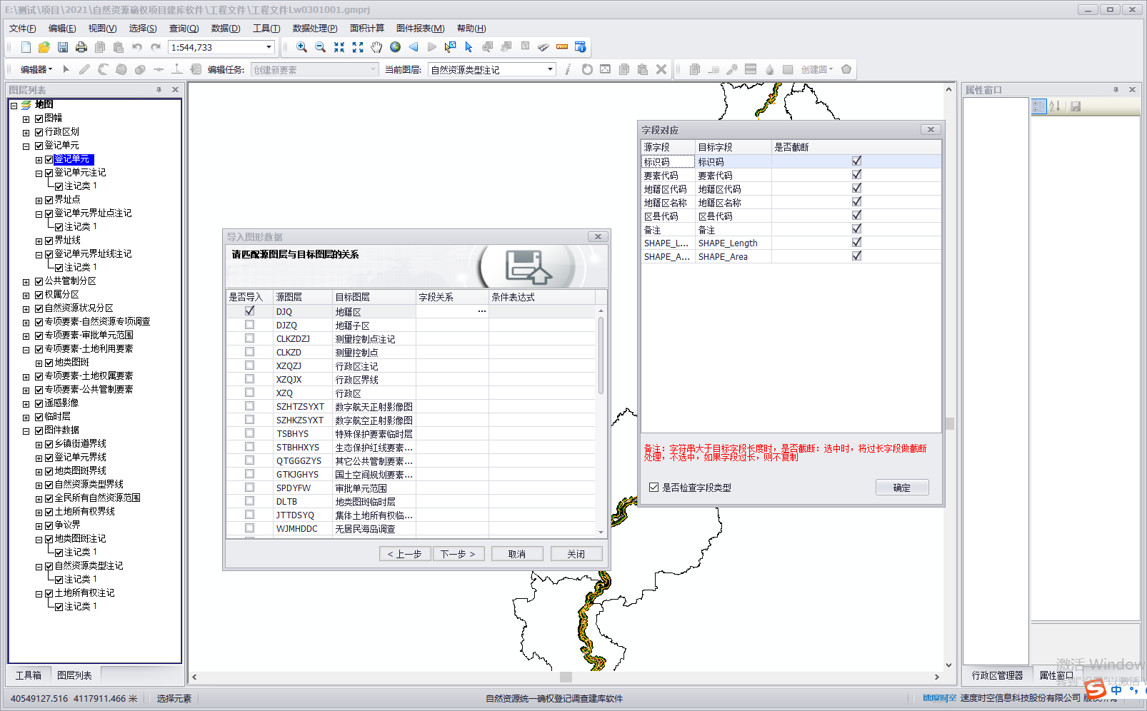Click the field relation ellipsis for DJQ

pos(481,311)
